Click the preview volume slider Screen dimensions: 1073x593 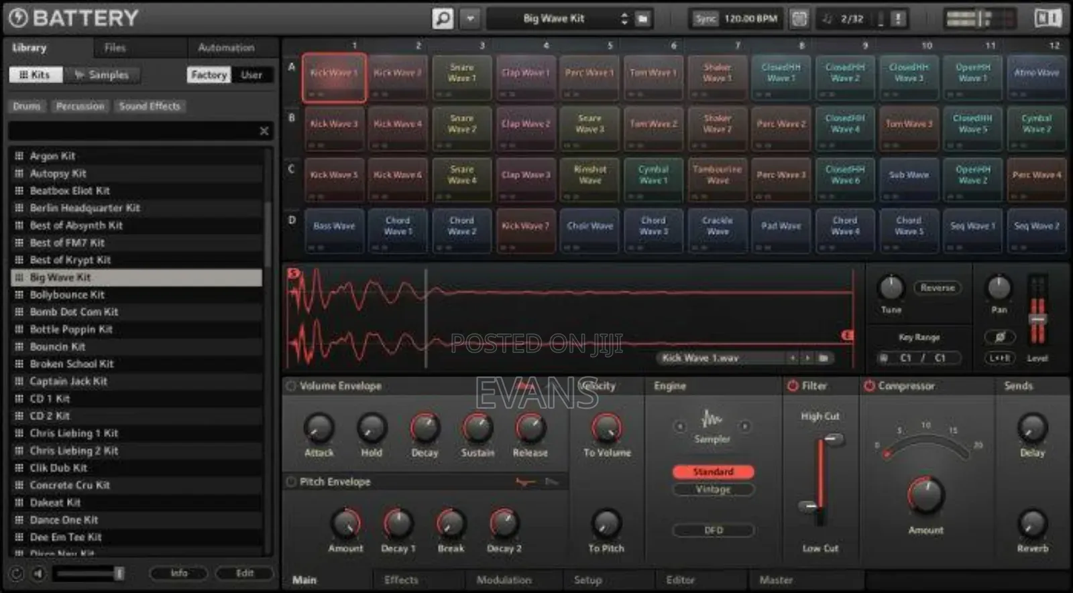coord(89,574)
